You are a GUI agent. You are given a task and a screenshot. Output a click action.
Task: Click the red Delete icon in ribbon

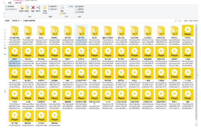tap(33, 7)
